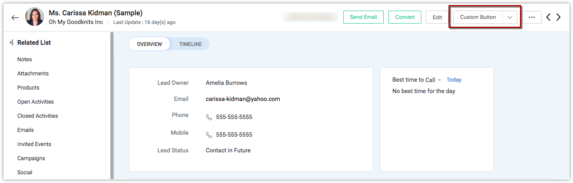Click the Phone call icon

(x=209, y=117)
